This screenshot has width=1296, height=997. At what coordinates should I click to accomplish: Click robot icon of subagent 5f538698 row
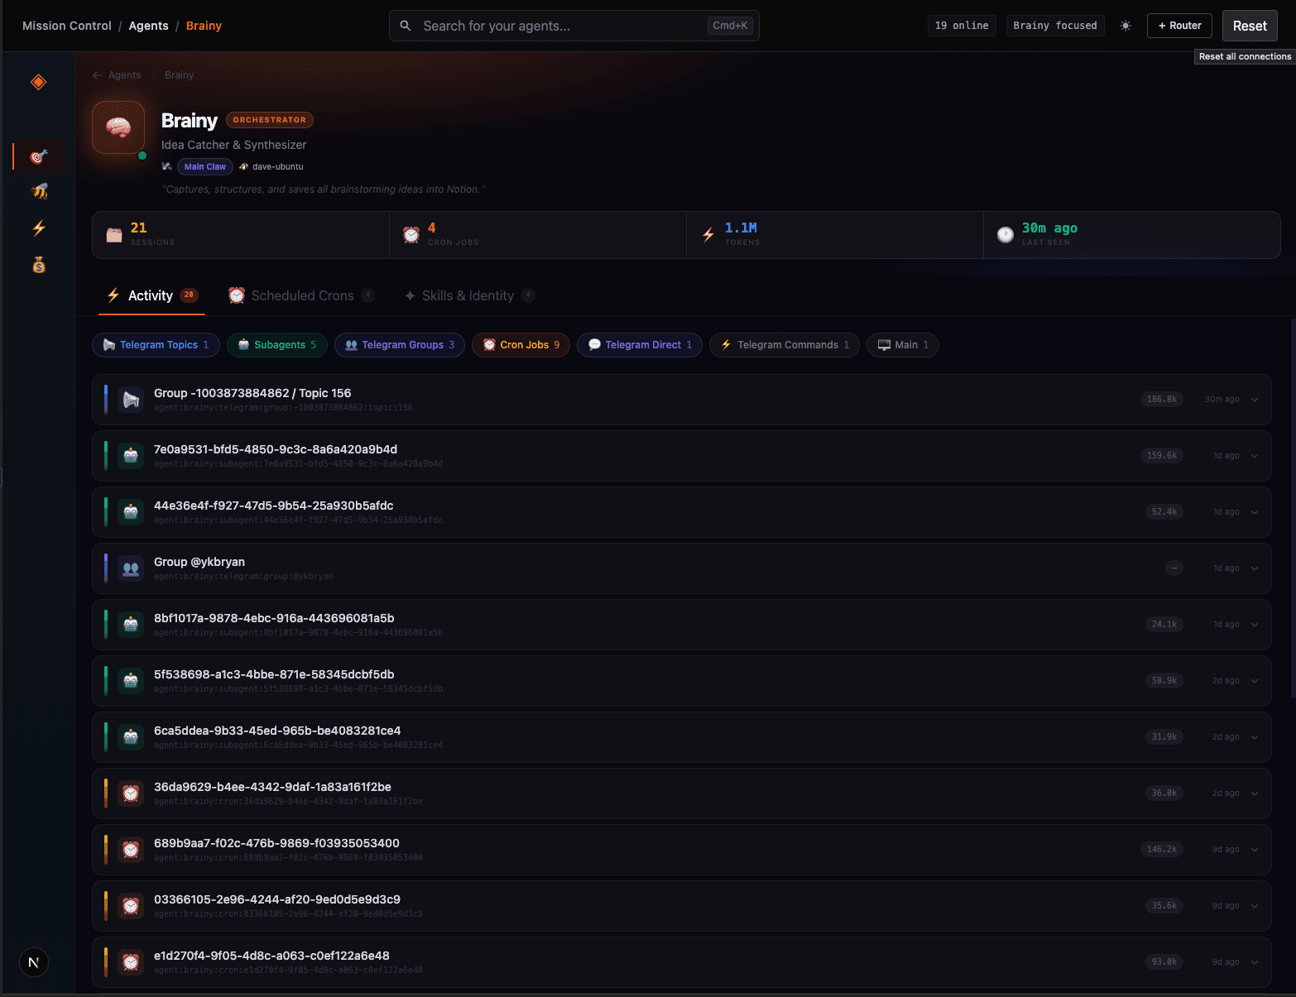131,681
